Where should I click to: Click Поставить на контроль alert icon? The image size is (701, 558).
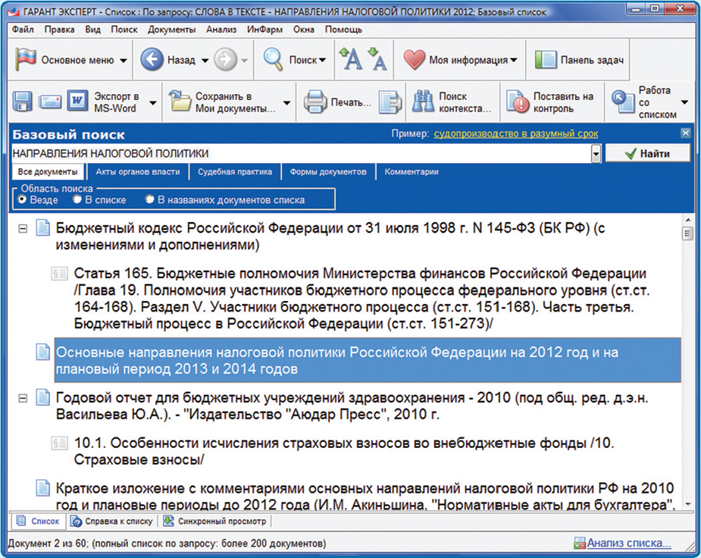tap(518, 102)
